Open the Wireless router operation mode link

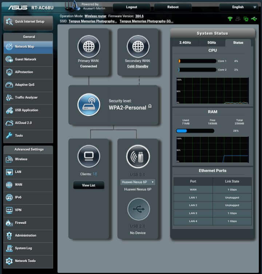[x=95, y=16]
